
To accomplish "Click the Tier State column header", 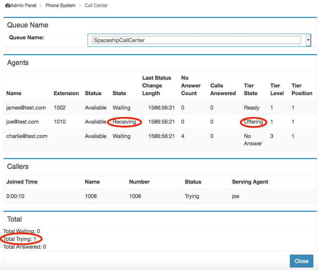I will [x=251, y=90].
